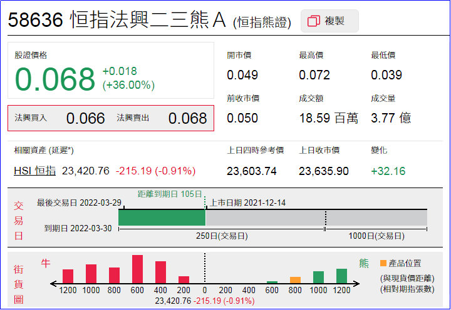Click the 法興賣出 ask price 0.068

[187, 118]
